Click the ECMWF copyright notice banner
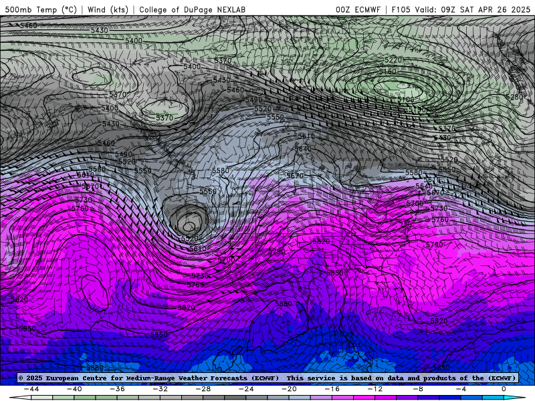This screenshot has width=535, height=401. click(267, 378)
